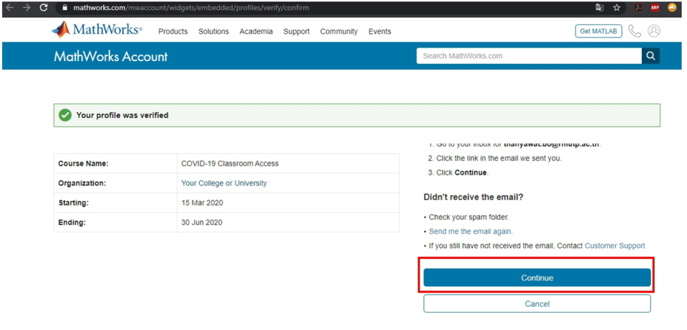The height and width of the screenshot is (330, 687).
Task: Click the Google Translate icon
Action: [x=599, y=7]
